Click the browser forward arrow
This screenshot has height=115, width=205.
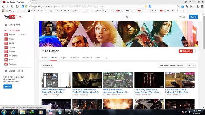[x=7, y=6]
